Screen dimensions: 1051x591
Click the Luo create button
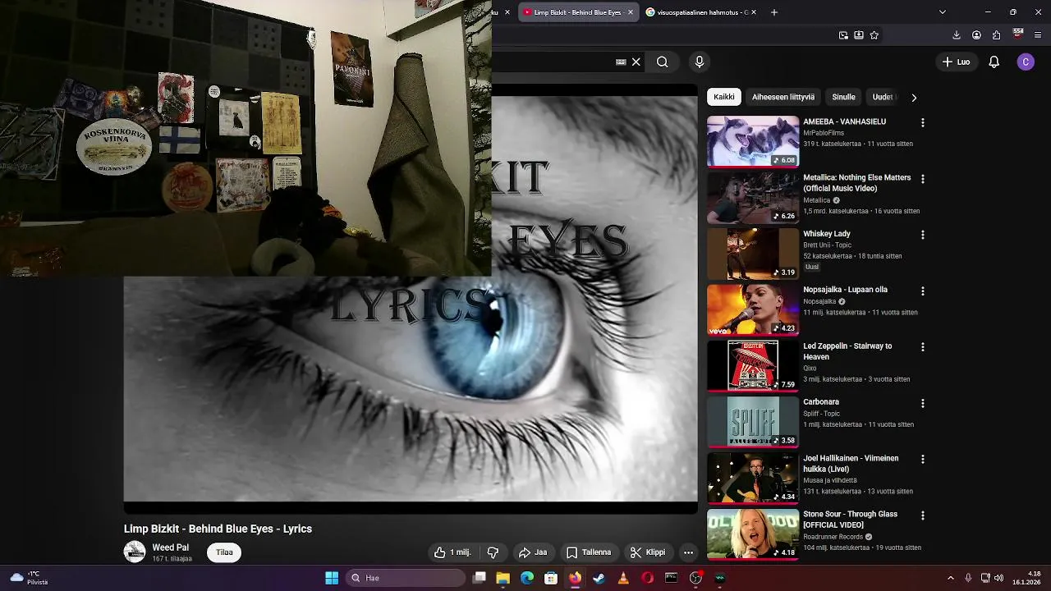point(956,62)
